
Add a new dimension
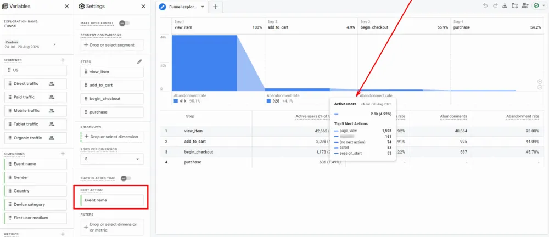pos(63,154)
